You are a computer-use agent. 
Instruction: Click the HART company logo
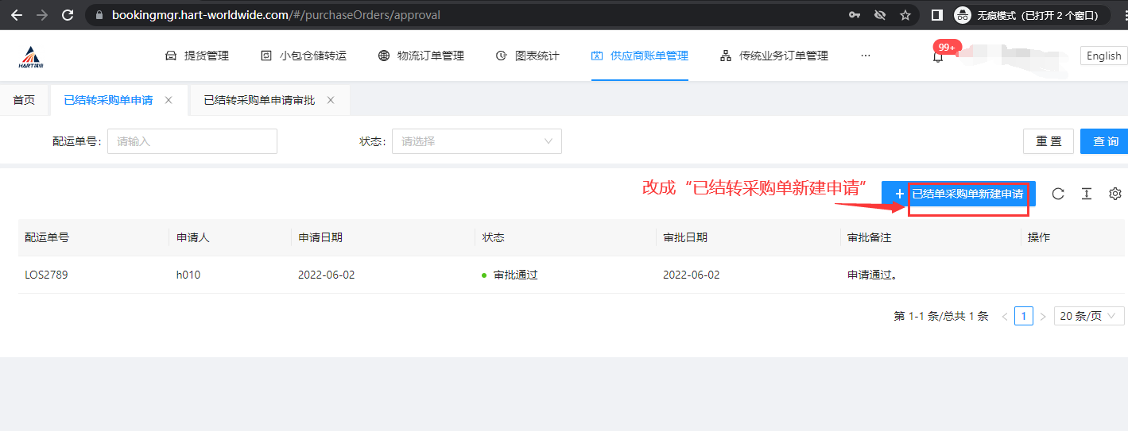click(32, 56)
